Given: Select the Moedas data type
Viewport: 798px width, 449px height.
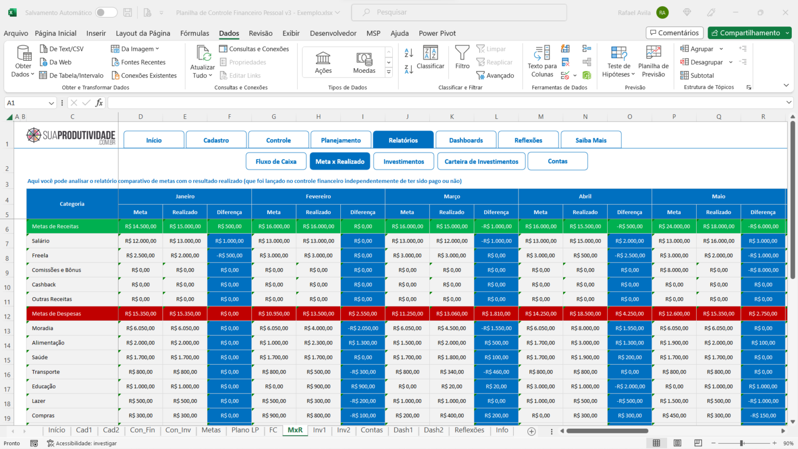Looking at the screenshot, I should 364,62.
